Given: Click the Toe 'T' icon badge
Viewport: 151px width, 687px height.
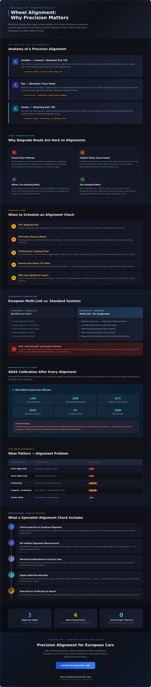Looking at the screenshot, I should click(15, 85).
